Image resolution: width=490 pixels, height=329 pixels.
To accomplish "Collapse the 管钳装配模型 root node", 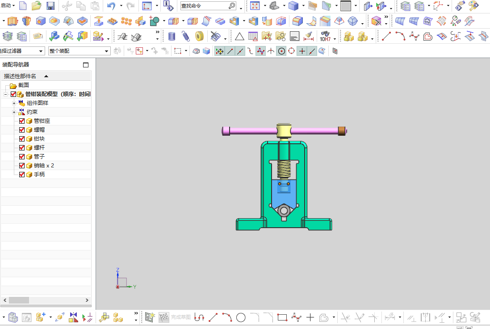I will [5, 94].
